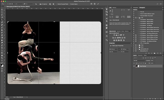Select the Move tool
This screenshot has height=100, width=164.
[x=2, y=10]
